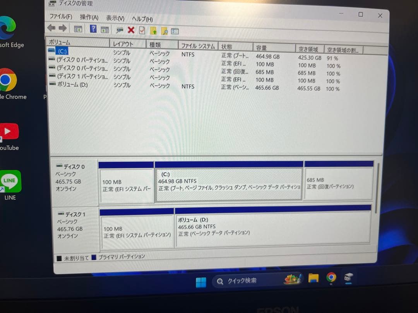
Task: Open the 表示(V) menu
Action: pyautogui.click(x=115, y=18)
